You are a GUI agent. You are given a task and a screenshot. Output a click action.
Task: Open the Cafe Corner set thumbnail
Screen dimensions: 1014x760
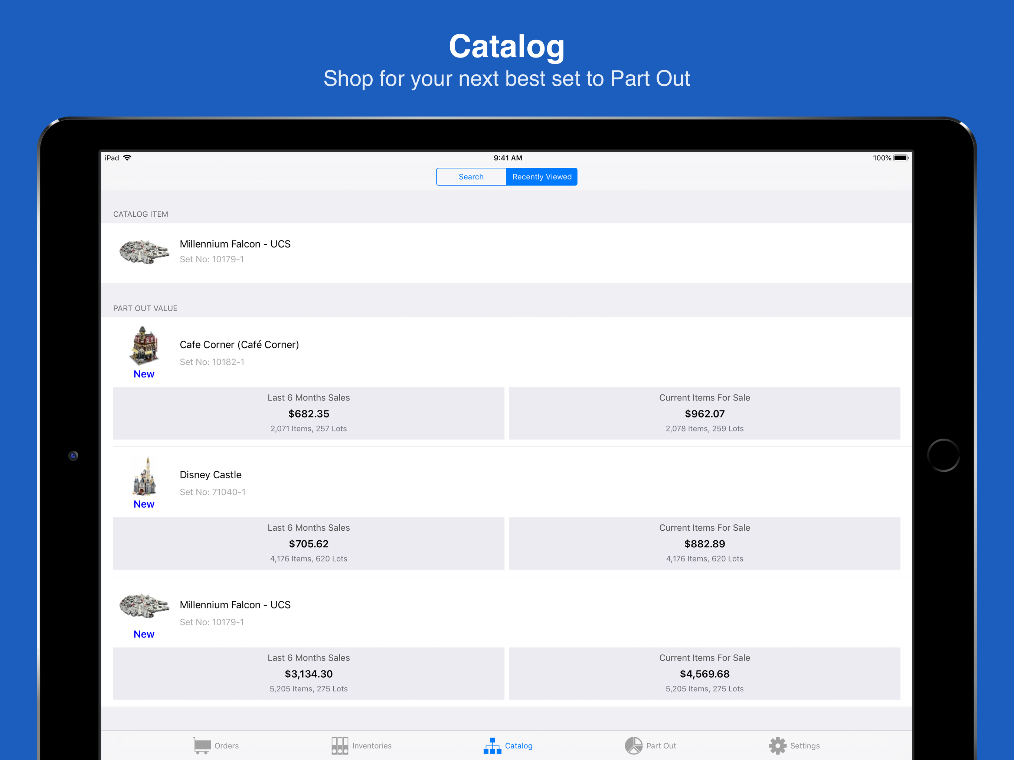(x=144, y=345)
